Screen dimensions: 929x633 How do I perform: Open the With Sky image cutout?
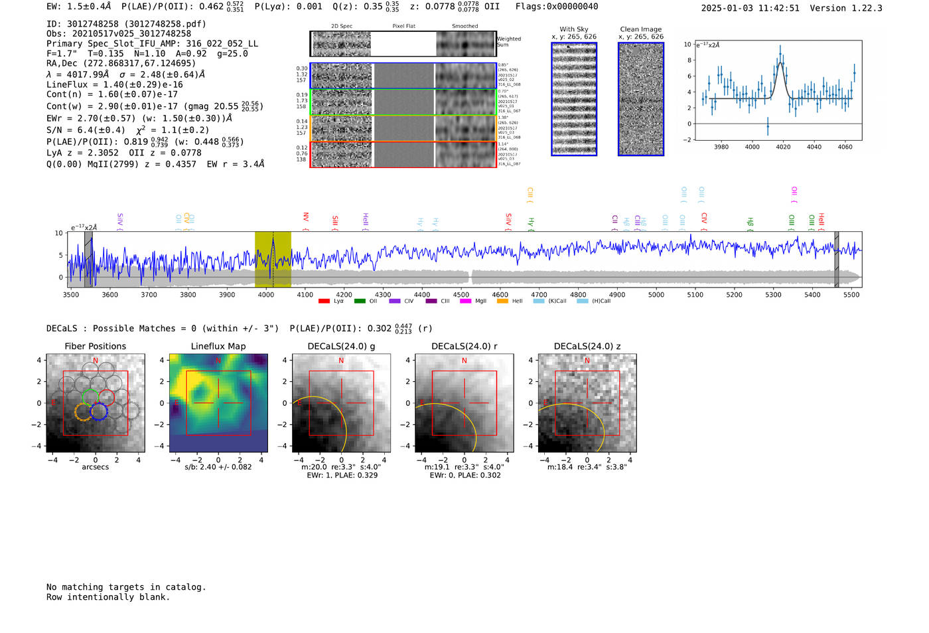tap(574, 99)
